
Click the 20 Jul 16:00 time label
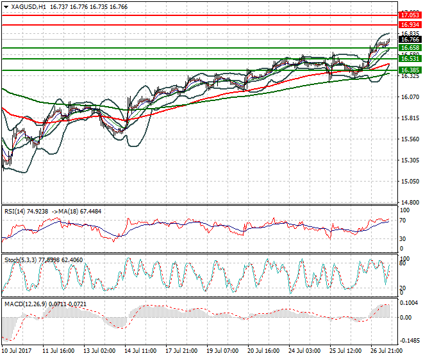[x=263, y=351]
